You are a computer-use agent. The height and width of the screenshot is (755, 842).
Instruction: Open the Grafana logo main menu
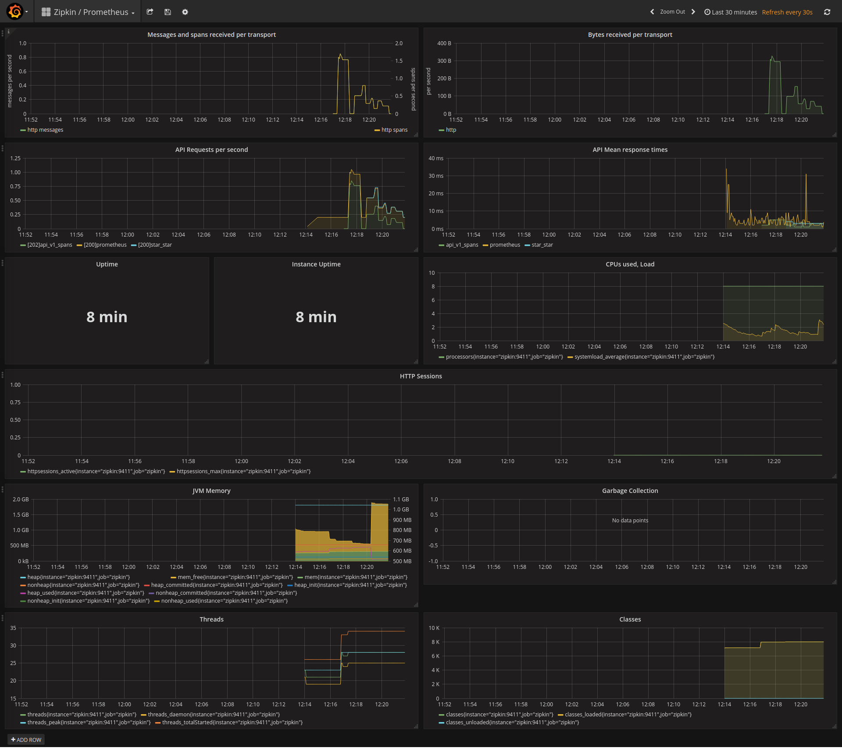[15, 12]
